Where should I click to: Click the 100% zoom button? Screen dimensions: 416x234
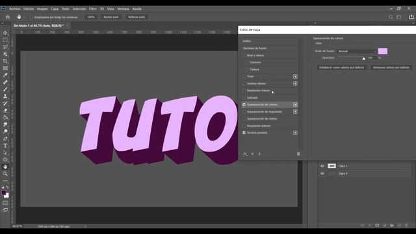click(x=91, y=17)
